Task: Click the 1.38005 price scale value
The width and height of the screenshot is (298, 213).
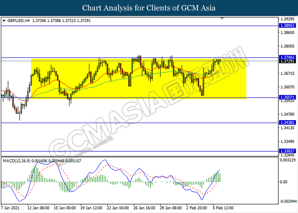Action: pyautogui.click(x=287, y=46)
